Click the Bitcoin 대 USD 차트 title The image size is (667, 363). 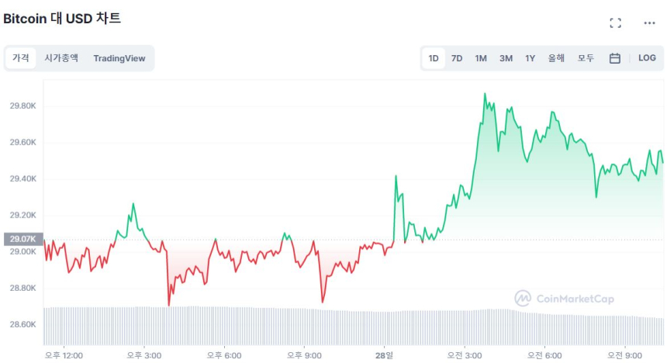pos(62,18)
